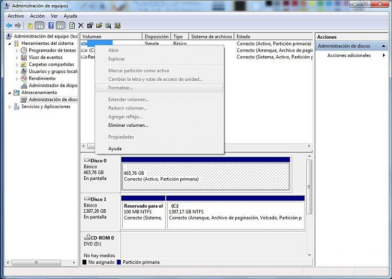Click the volume list scroll-right arrow

(309, 146)
